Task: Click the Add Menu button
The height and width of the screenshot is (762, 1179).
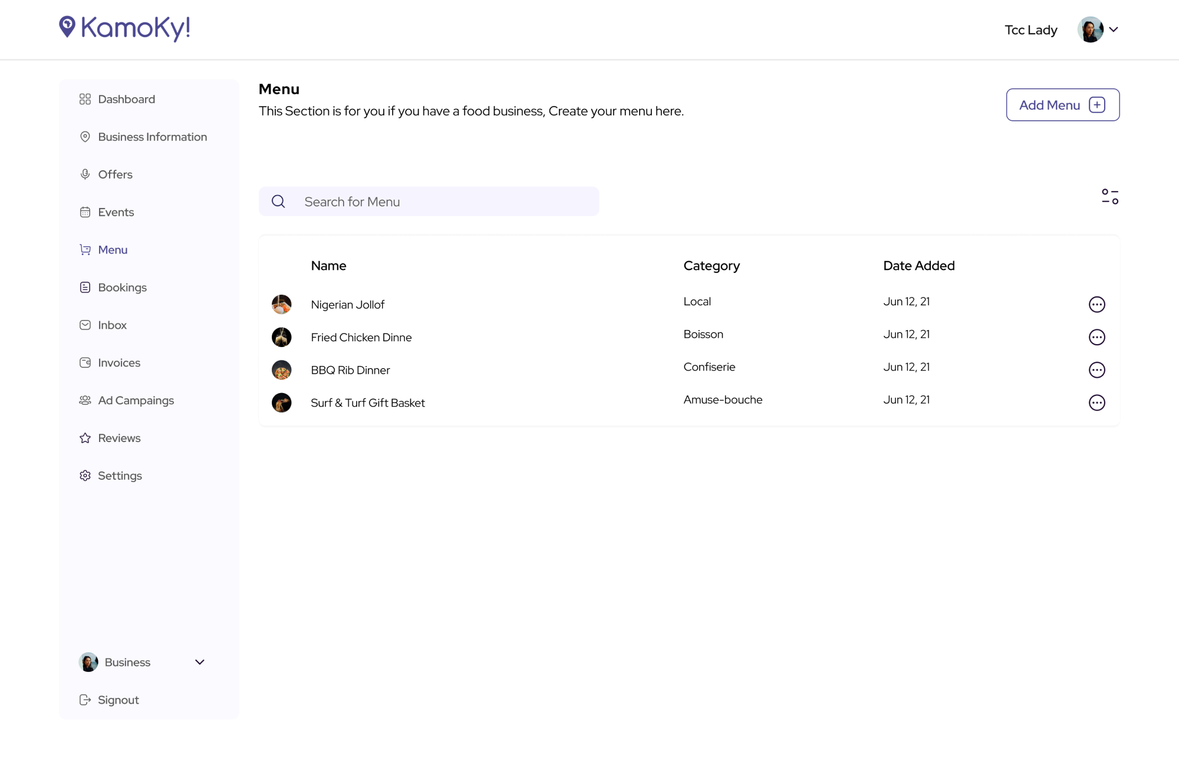Action: pyautogui.click(x=1062, y=105)
